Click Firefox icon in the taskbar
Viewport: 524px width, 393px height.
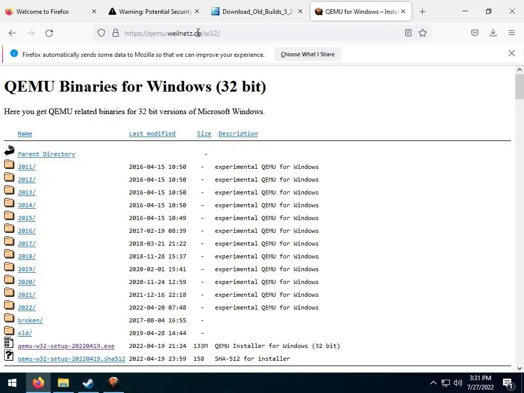38,383
